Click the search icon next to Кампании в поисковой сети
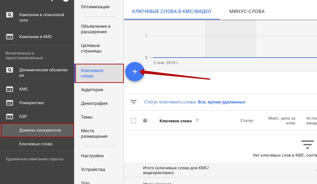Screen dimensions: 317x184 (x=10, y=15)
